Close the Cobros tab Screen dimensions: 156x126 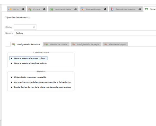44,9
